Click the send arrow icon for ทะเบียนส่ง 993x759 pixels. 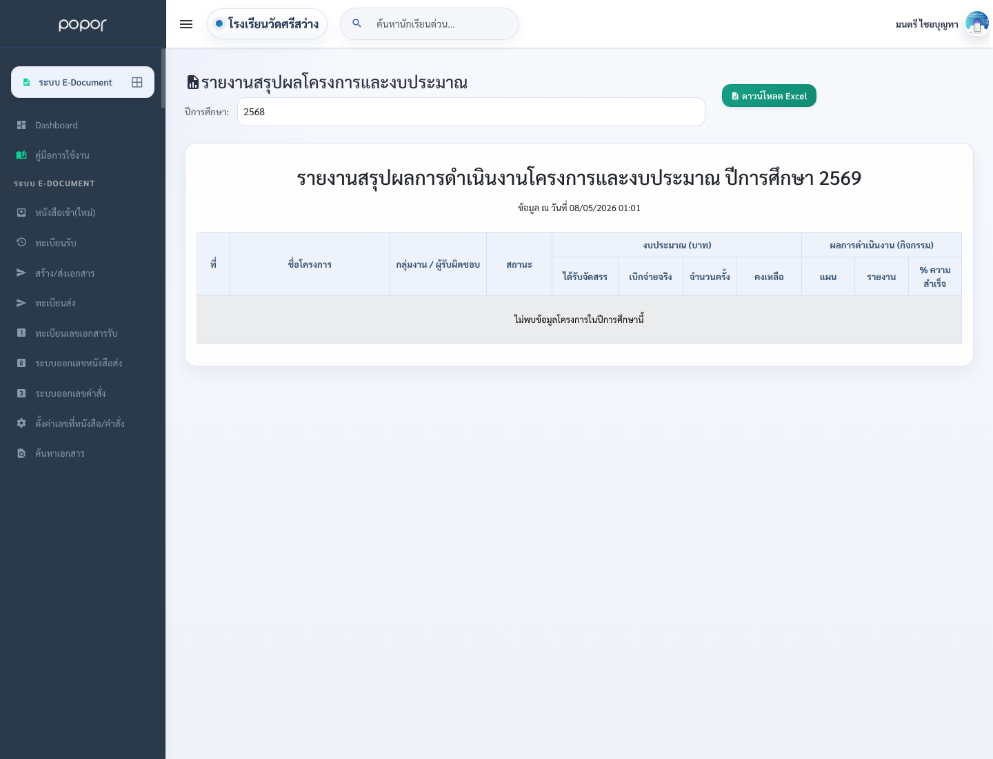tap(21, 303)
